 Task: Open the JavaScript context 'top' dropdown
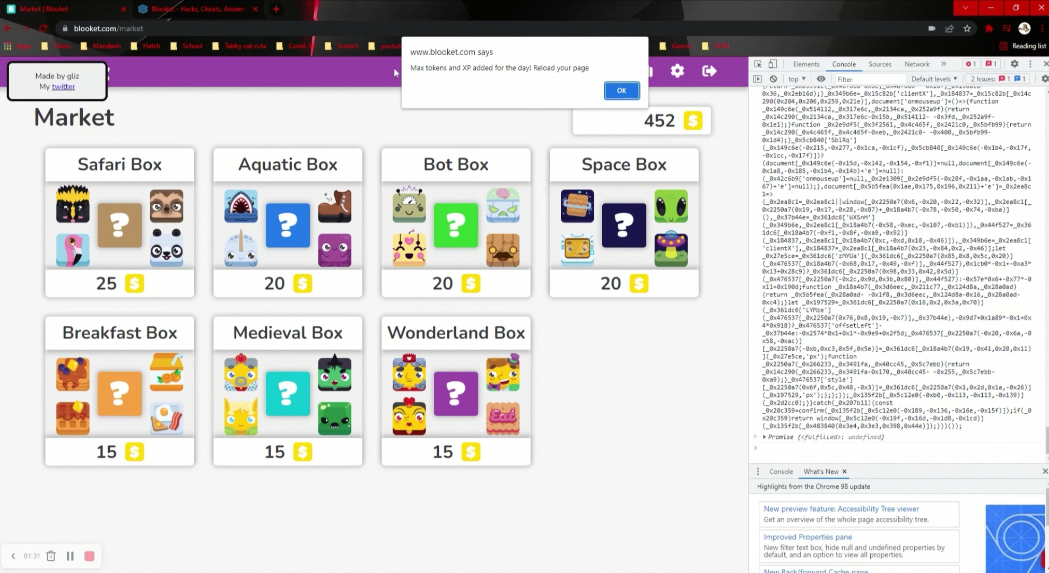pos(796,79)
